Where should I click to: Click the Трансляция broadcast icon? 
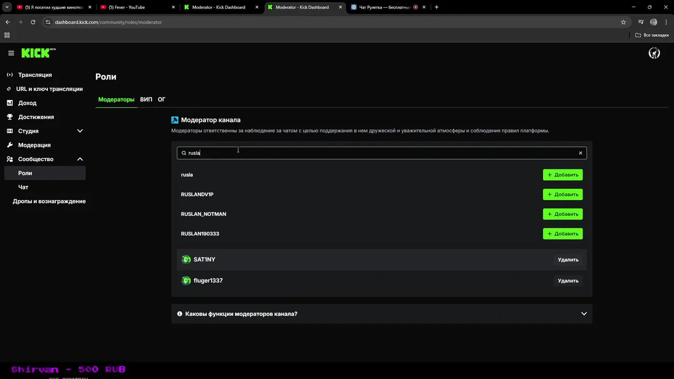pyautogui.click(x=9, y=75)
